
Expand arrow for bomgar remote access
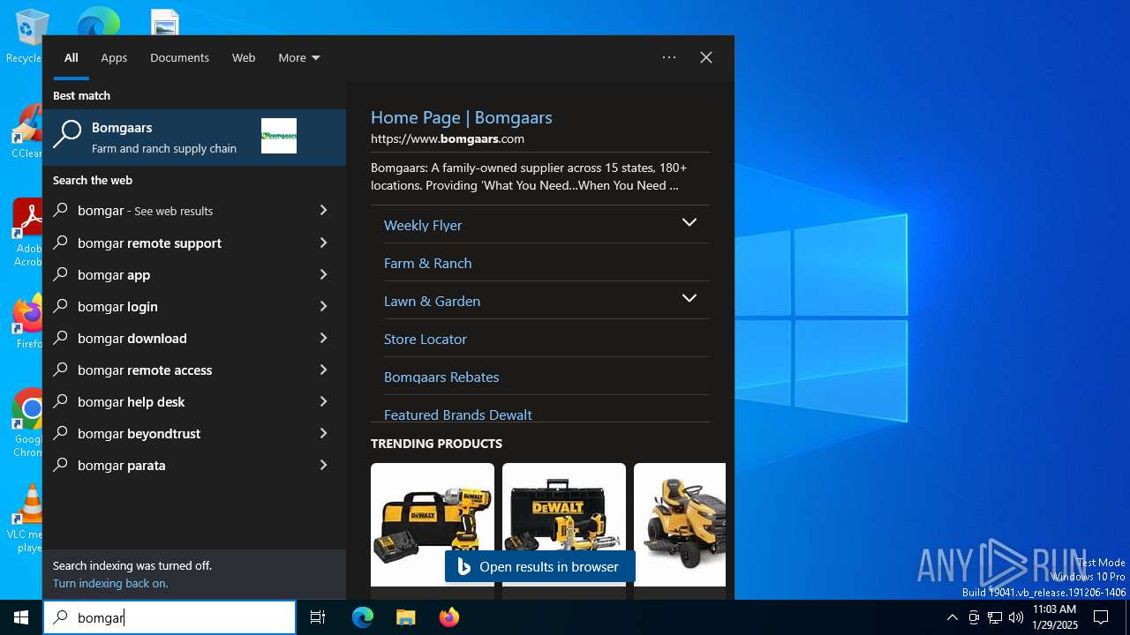coord(323,370)
